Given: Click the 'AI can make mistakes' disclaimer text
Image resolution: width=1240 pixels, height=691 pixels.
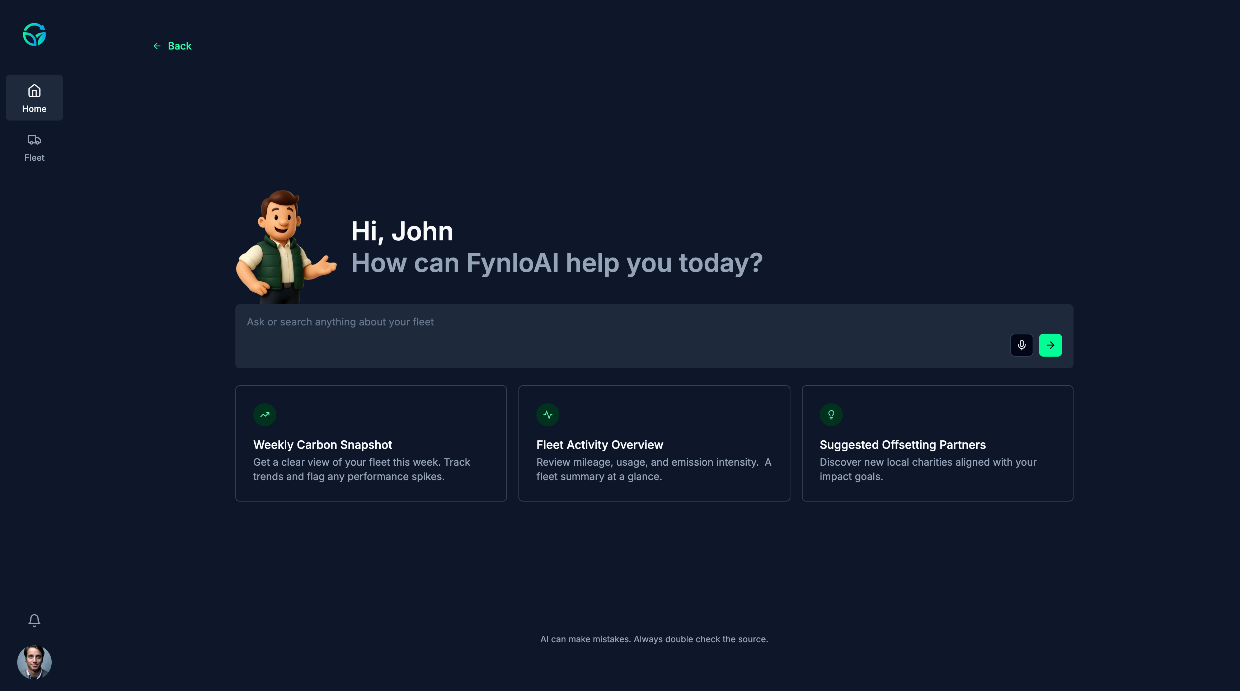Looking at the screenshot, I should [x=654, y=639].
